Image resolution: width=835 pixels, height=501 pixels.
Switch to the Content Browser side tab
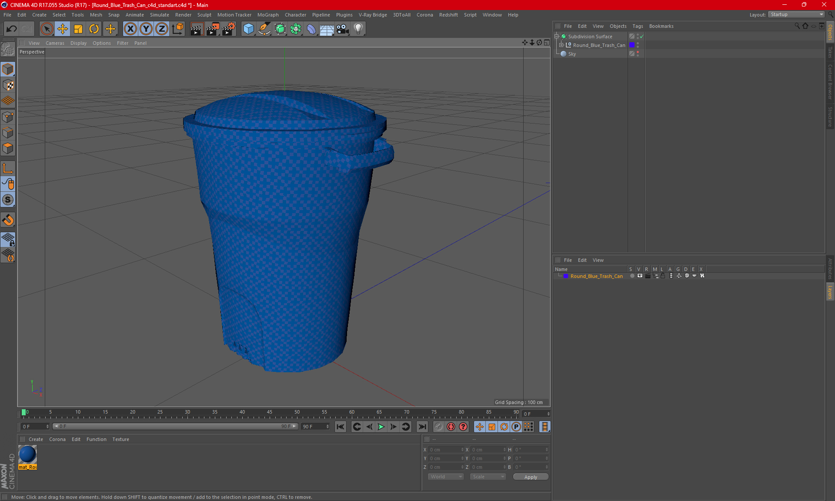point(830,82)
